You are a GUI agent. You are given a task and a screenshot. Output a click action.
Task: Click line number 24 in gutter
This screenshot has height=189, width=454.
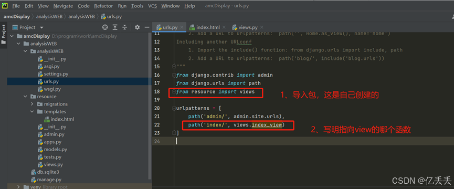(x=156, y=141)
